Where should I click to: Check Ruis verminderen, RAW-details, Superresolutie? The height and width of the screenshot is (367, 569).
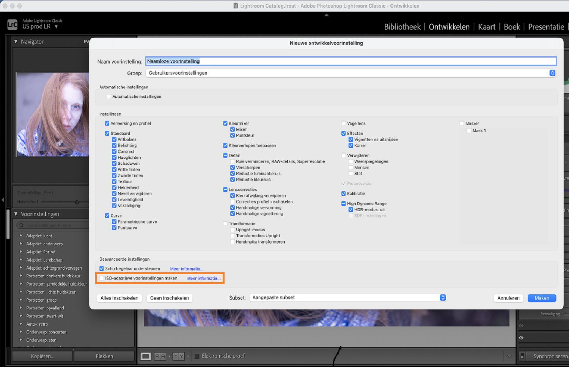tap(233, 161)
